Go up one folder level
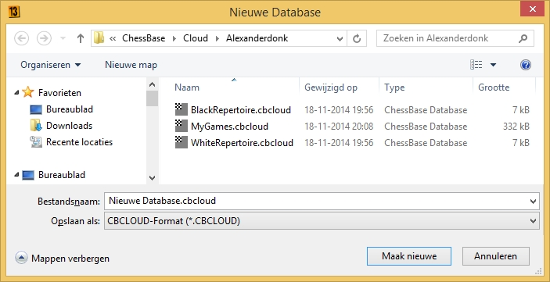 tap(81, 38)
